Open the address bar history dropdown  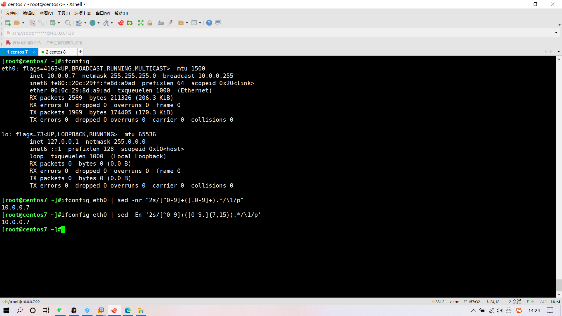[x=556, y=33]
